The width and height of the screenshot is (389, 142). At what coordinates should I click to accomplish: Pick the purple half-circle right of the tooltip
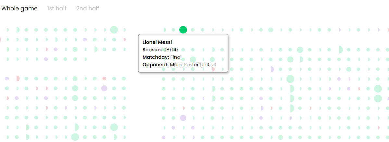click(272, 69)
